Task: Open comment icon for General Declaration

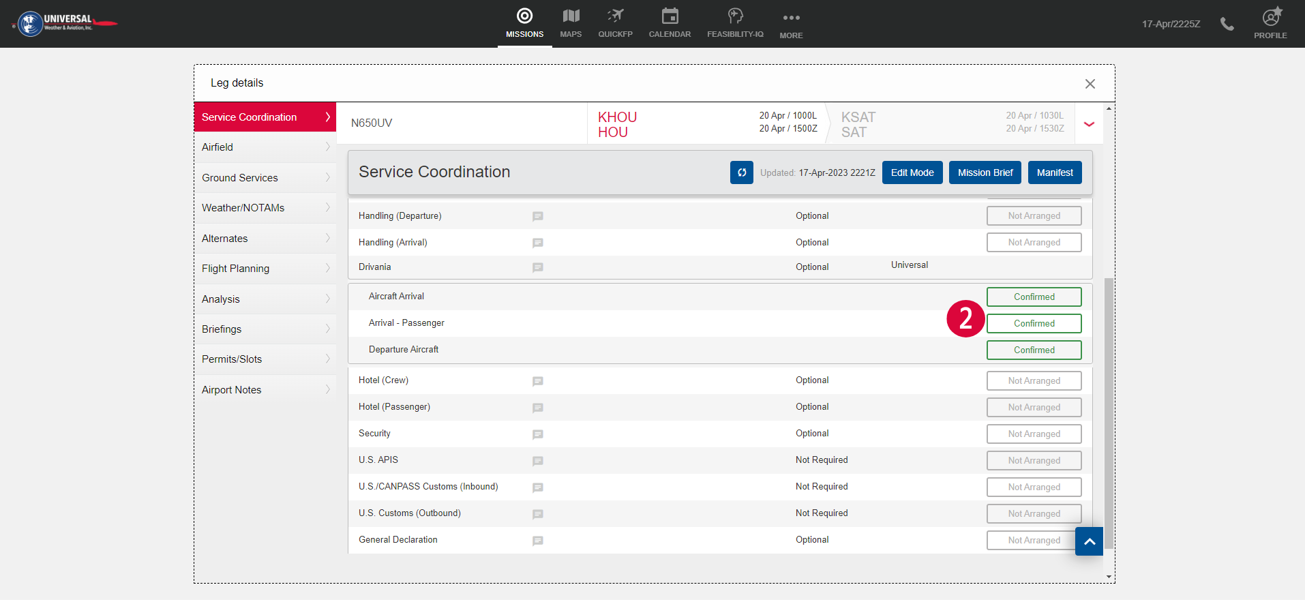Action: pos(537,541)
